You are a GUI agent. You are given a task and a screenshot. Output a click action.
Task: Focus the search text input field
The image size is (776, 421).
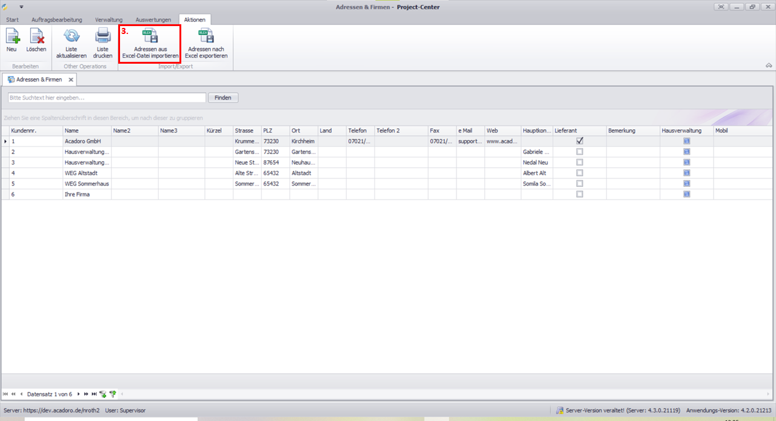[x=107, y=98]
